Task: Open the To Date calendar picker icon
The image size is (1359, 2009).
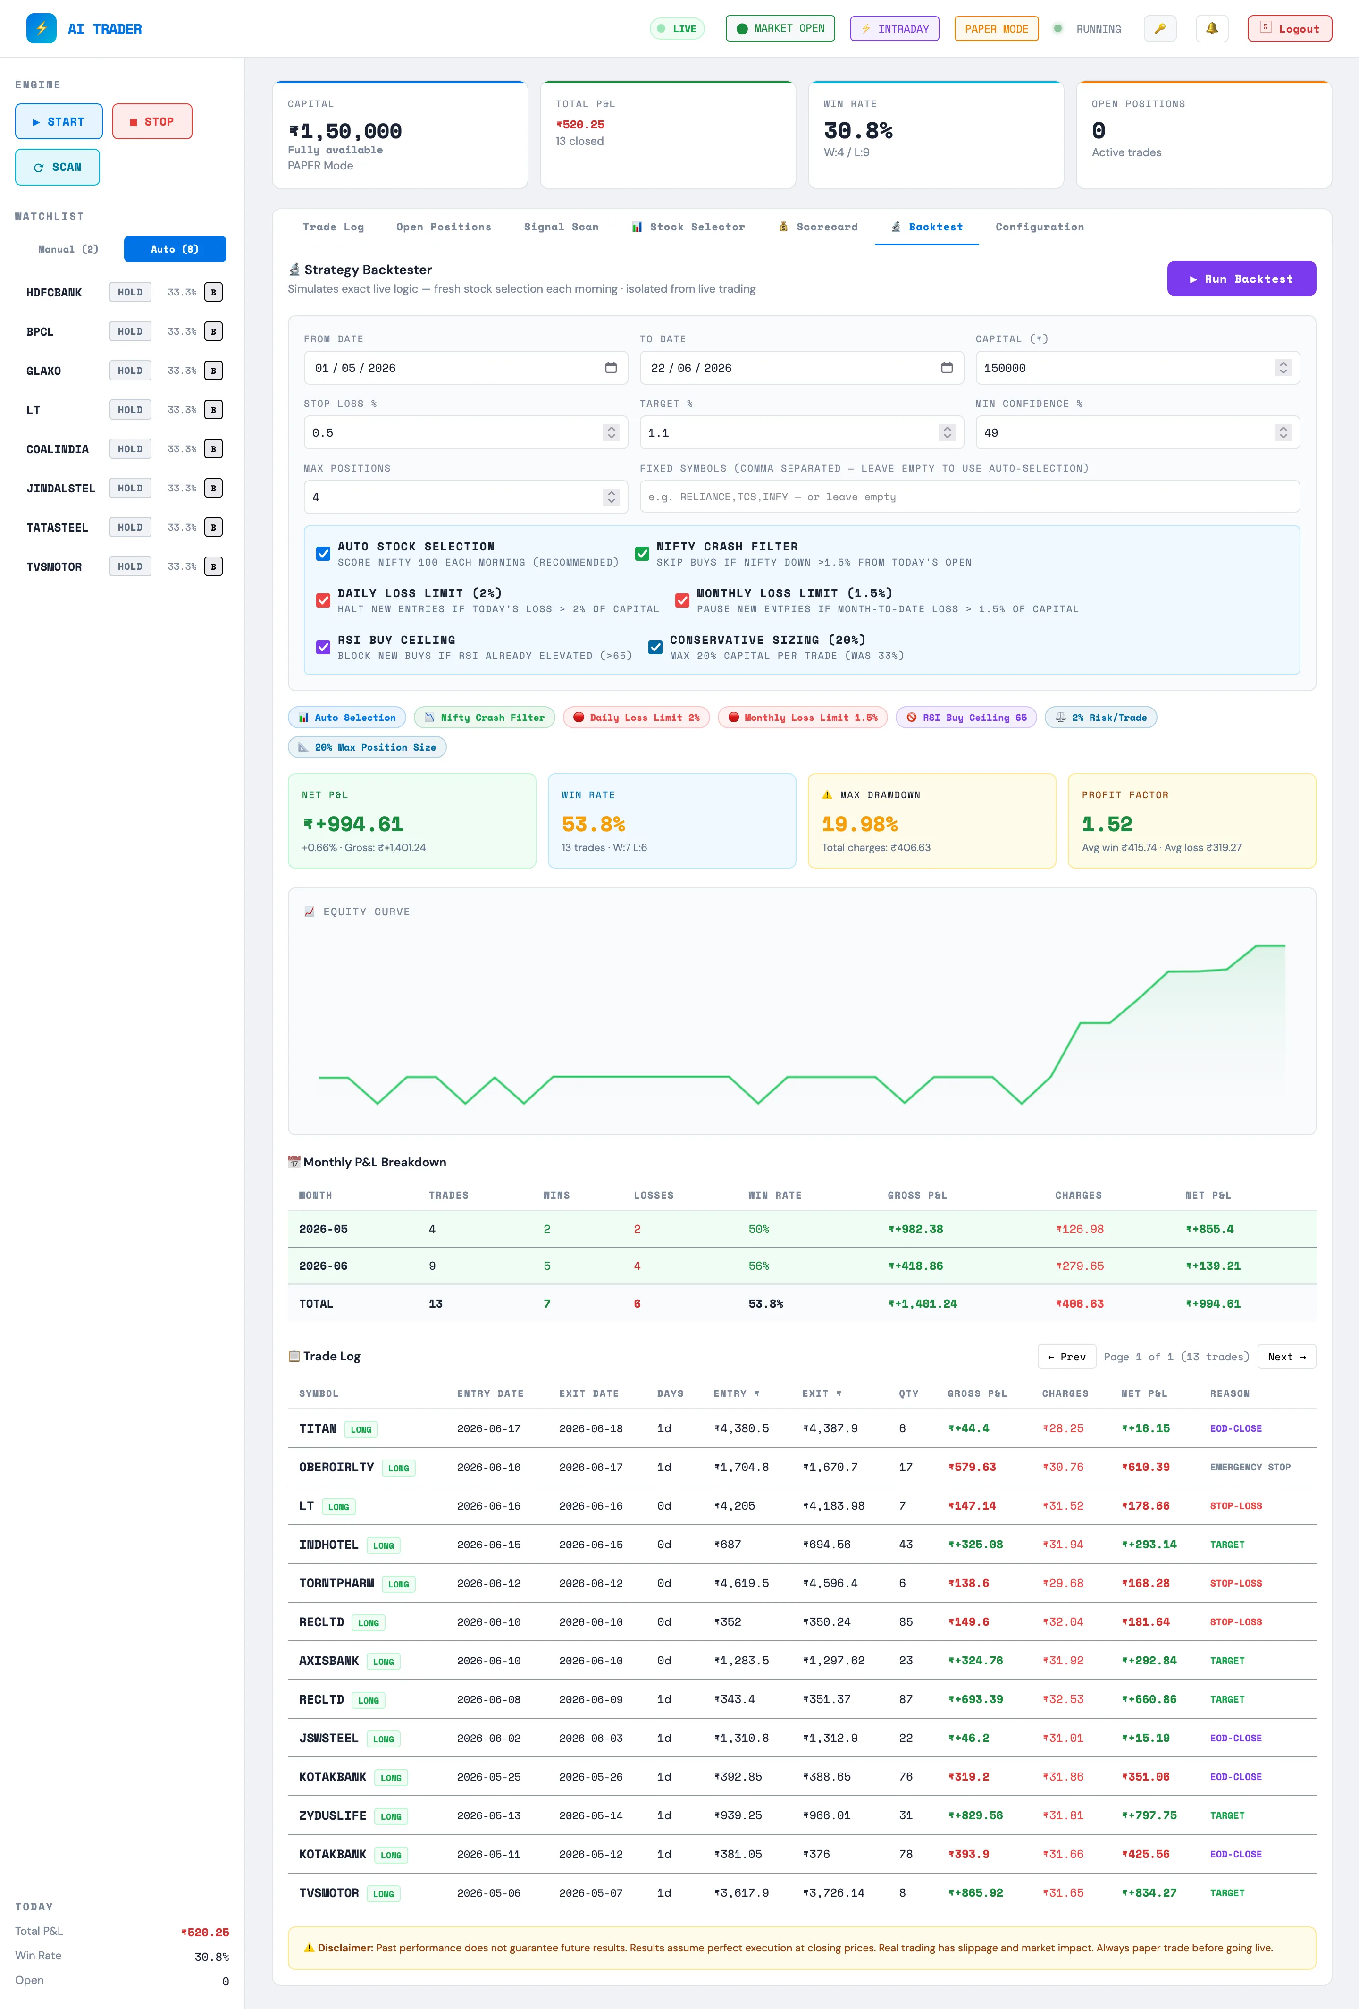Action: click(x=947, y=367)
